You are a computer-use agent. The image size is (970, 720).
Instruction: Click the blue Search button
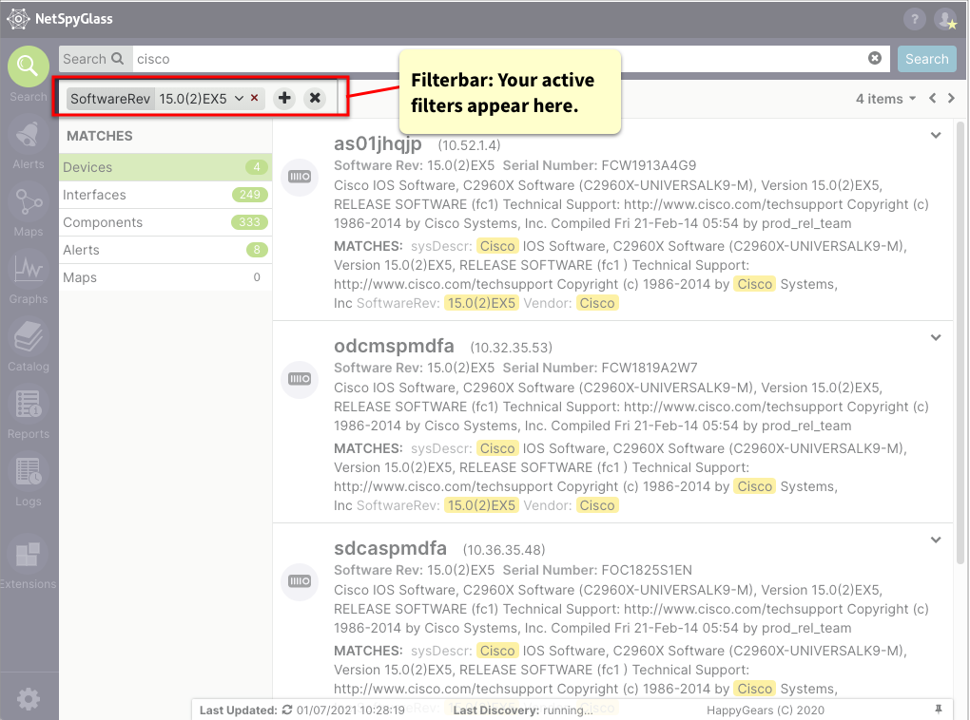click(926, 59)
